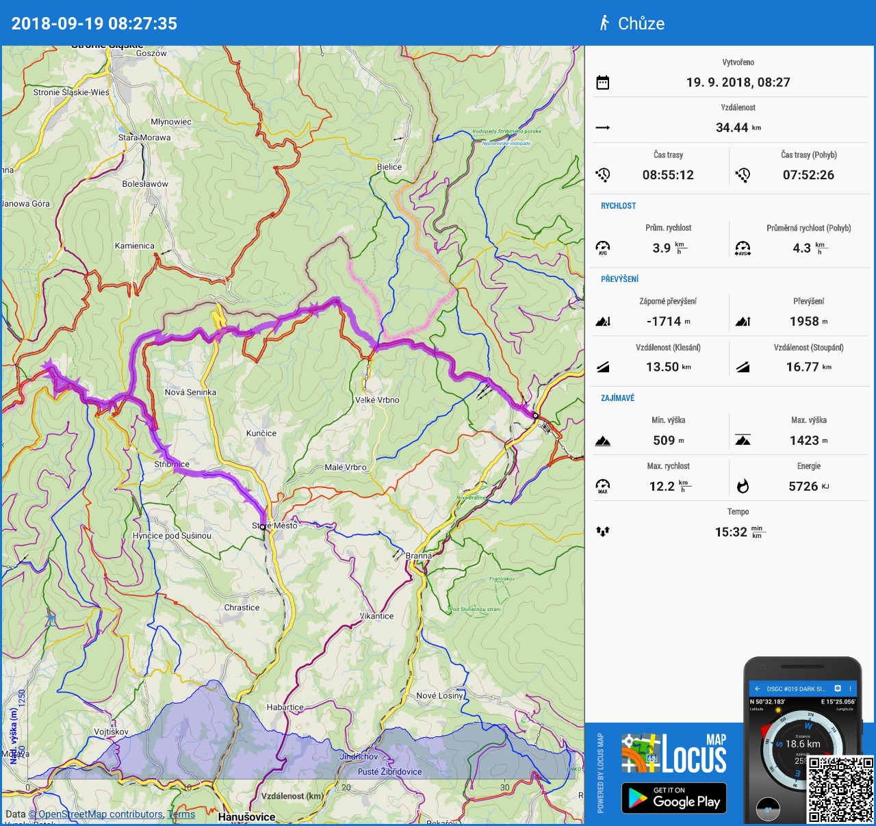Click the min altitude mountain icon beside 509
876x826 pixels.
tap(602, 441)
